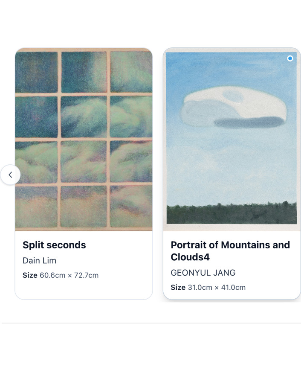Open artist name GEONYUL JANG
The image size is (301, 367).
[203, 273]
